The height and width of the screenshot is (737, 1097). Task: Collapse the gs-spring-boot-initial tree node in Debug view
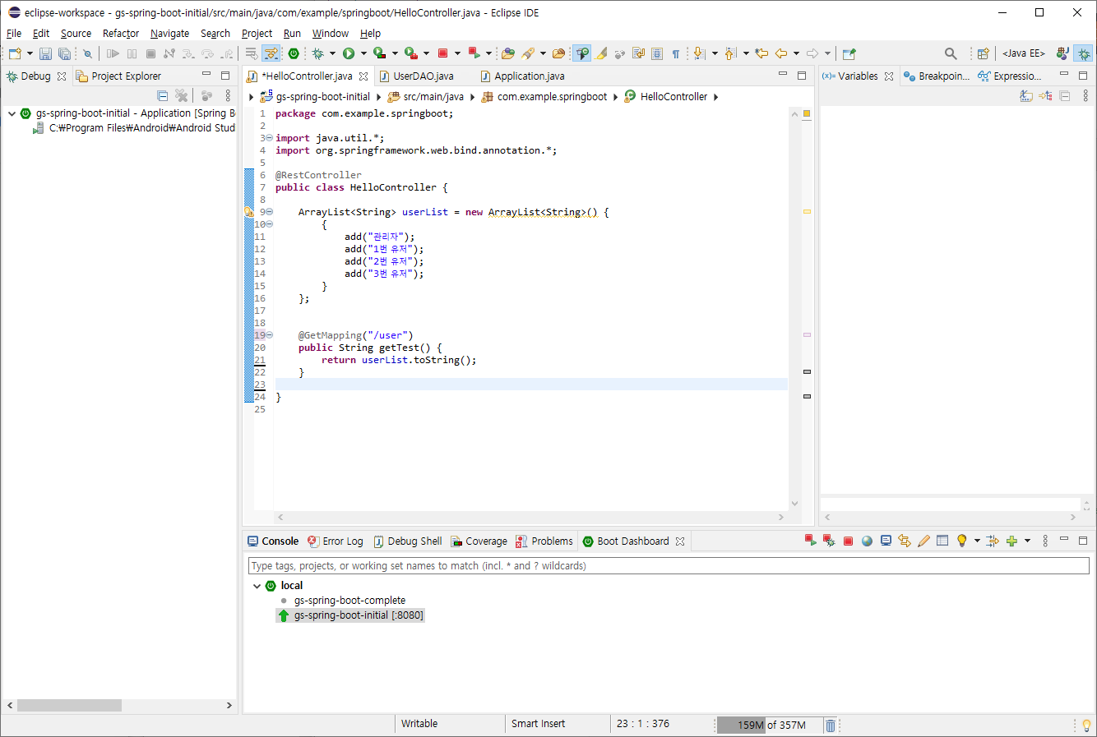coord(12,113)
